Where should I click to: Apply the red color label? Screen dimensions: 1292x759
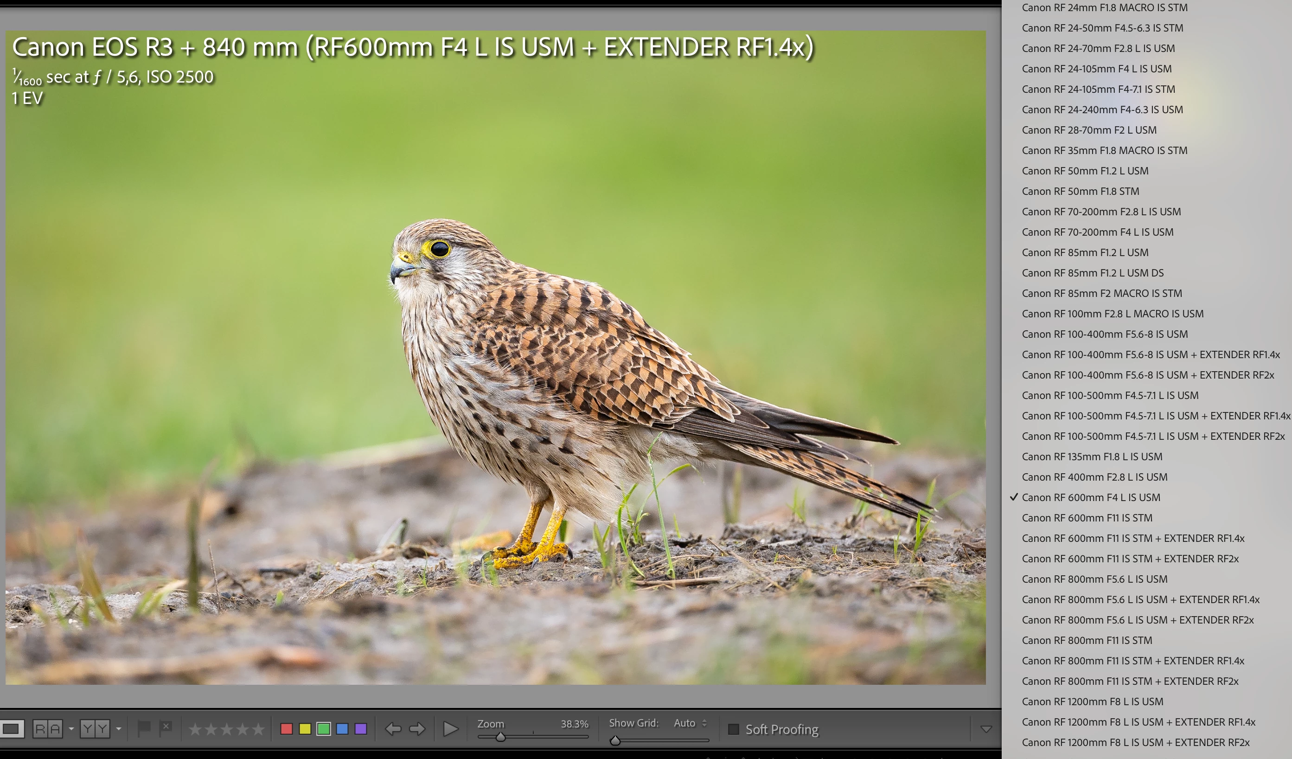point(287,729)
